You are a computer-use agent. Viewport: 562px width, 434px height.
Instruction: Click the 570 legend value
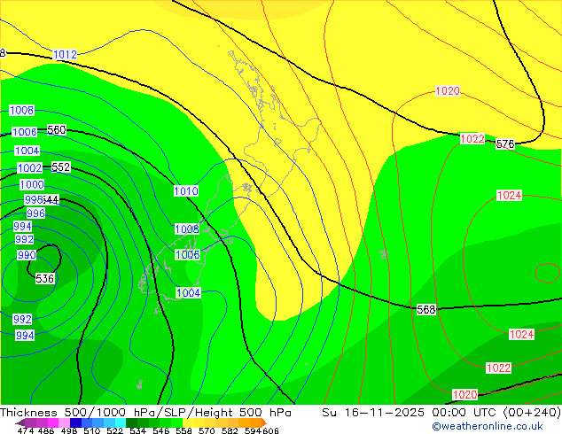(207, 430)
